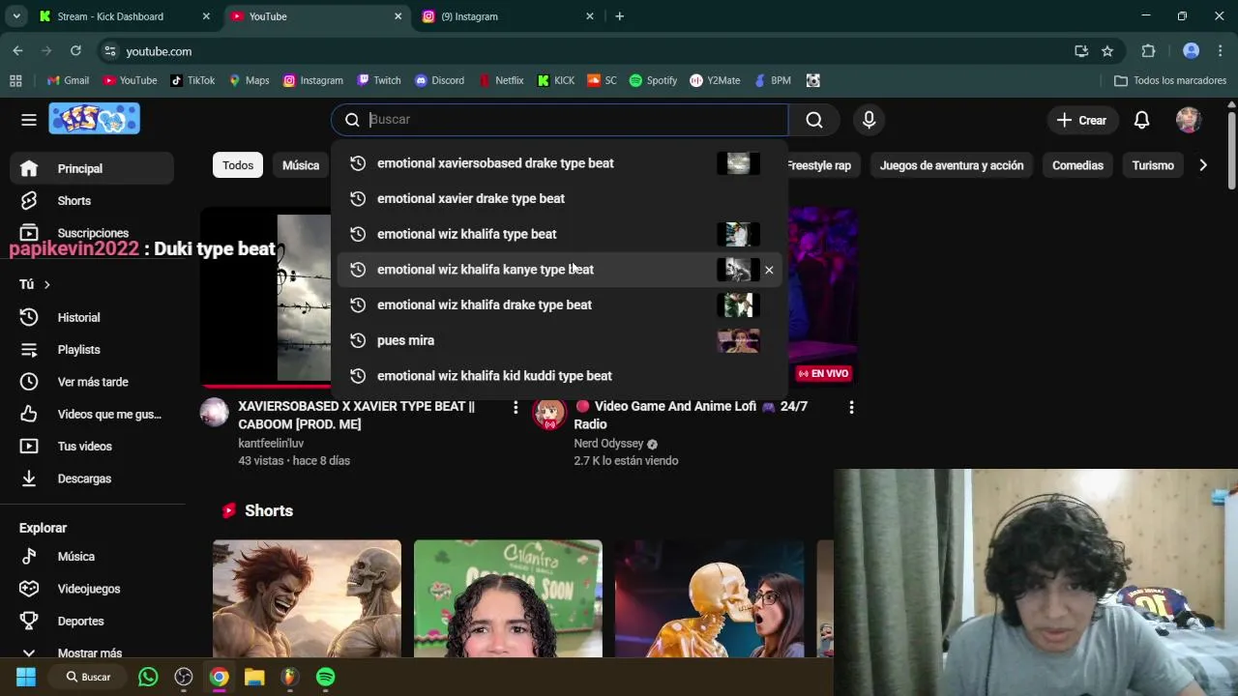Click the Crear button
Screen dimensions: 1238x696
(x=1081, y=120)
